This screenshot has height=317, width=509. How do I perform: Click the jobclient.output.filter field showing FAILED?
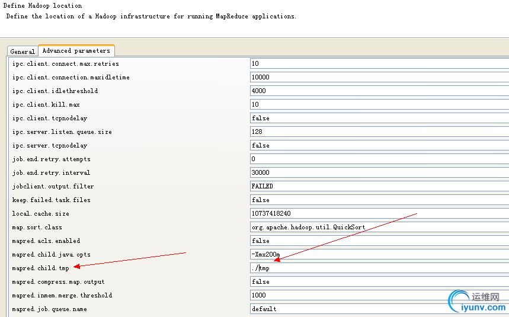point(379,186)
